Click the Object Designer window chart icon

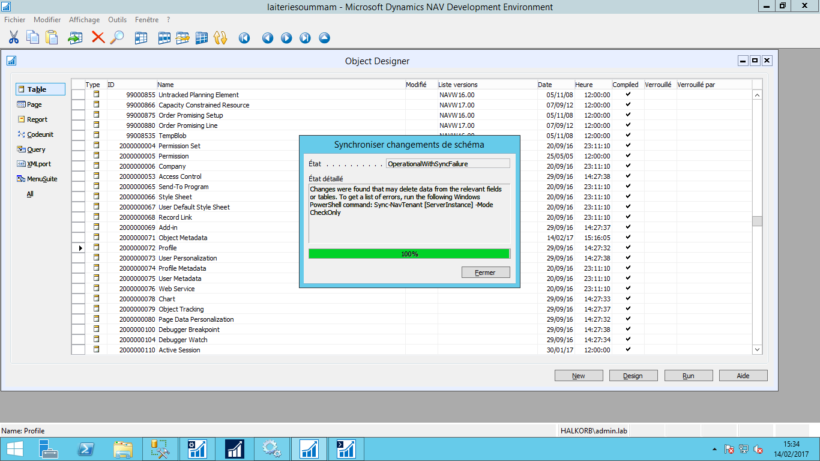11,61
